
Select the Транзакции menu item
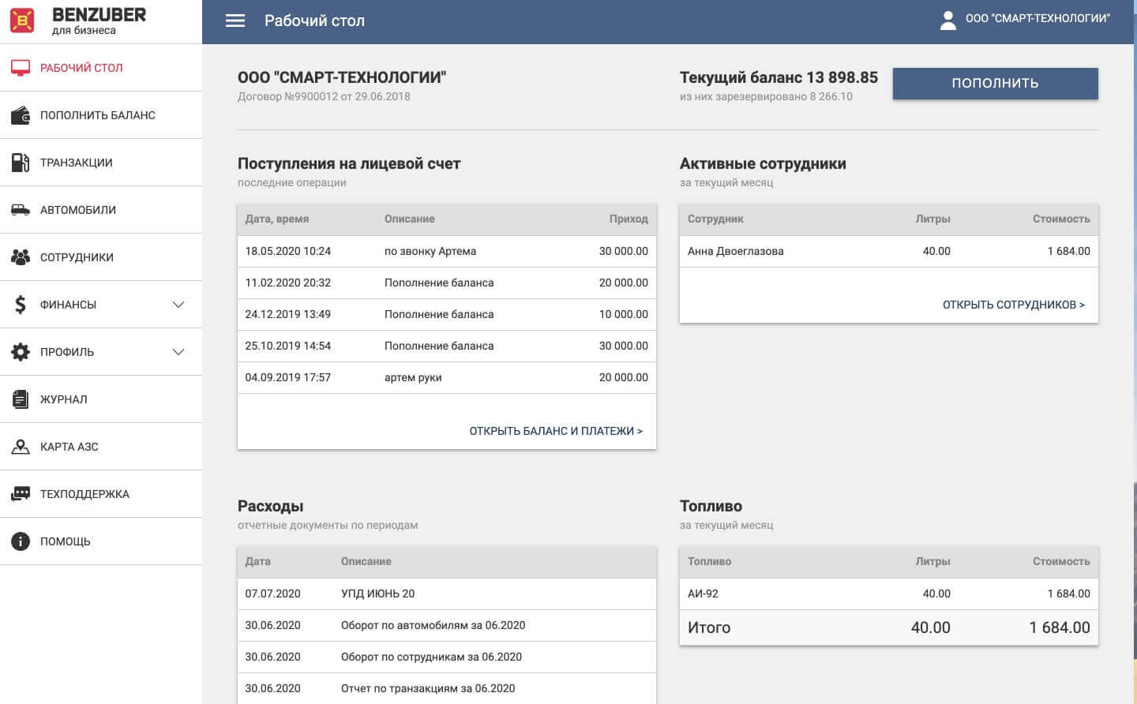tap(77, 163)
